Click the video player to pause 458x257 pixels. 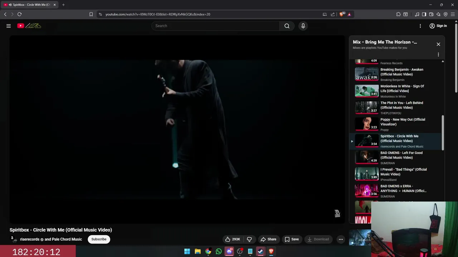click(177, 129)
